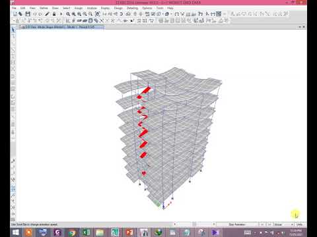Screen dimensions: 317x237
Task: Open the view window dropdown arrow
Action: tap(300, 27)
